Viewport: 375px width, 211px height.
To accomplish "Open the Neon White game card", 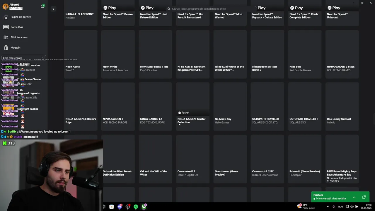I will (x=118, y=54).
